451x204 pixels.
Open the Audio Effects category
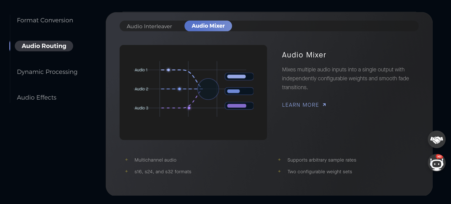[37, 98]
